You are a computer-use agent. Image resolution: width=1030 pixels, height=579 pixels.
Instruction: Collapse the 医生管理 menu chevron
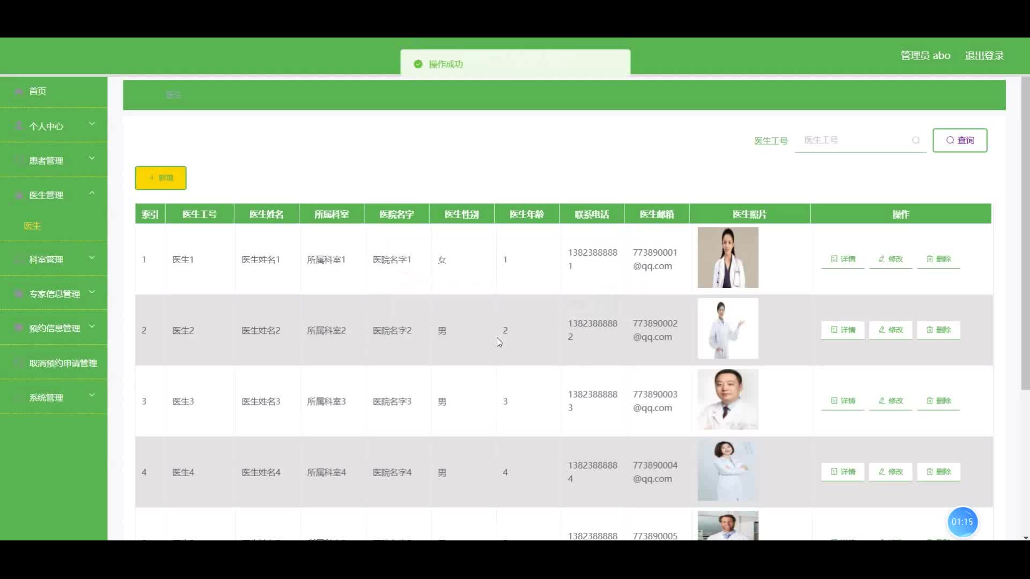(x=92, y=193)
